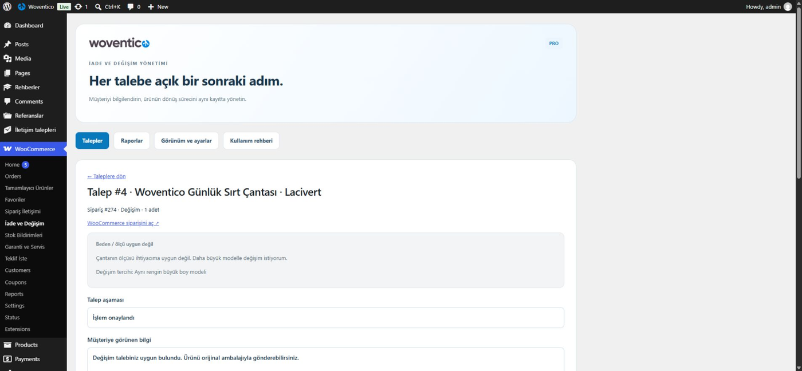Click the Referanslar icon in the sidebar
This screenshot has width=802, height=371.
click(7, 116)
